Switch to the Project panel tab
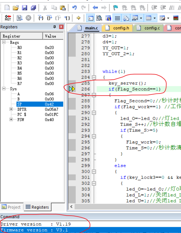The height and width of the screenshot is (233, 181). pos(11,207)
